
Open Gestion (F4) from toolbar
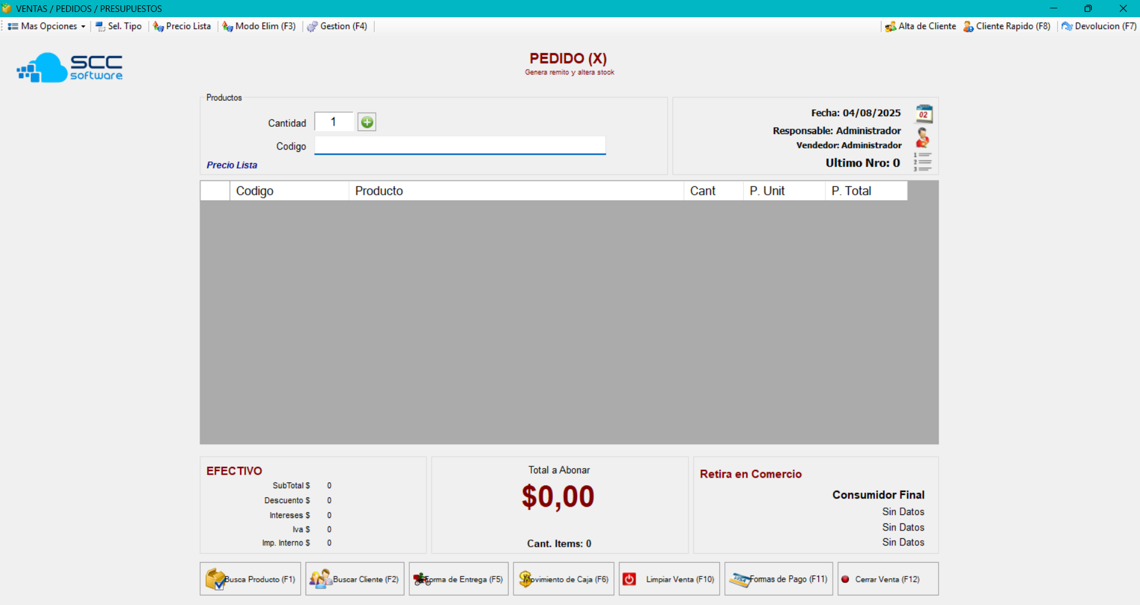pyautogui.click(x=338, y=26)
